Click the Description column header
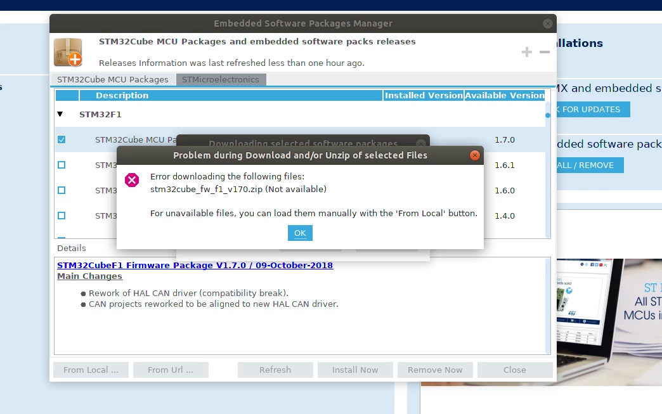Screen dimensions: 662x414 (231, 95)
